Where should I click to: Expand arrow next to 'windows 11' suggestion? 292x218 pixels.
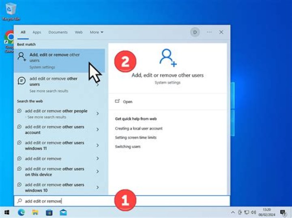[98, 145]
